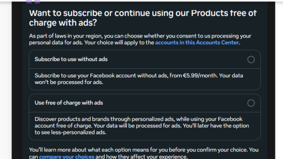
Task: Choose the Subscribe to use without ads label
Action: click(71, 59)
